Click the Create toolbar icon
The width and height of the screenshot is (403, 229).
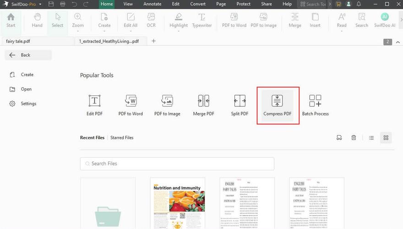[x=104, y=21]
